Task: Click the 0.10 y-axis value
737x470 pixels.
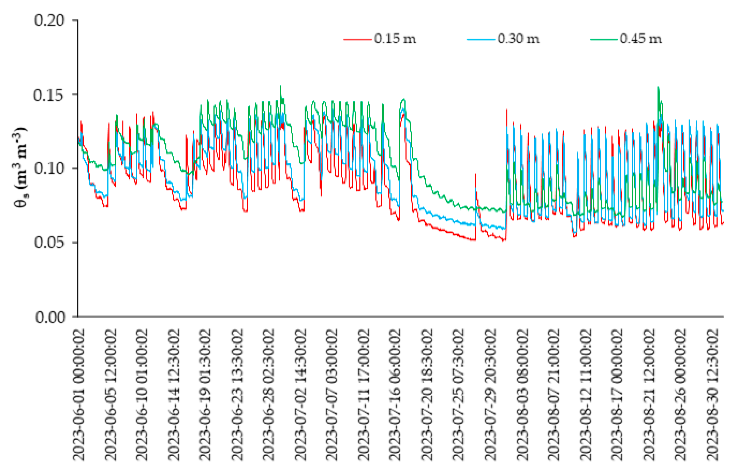Action: pyautogui.click(x=50, y=169)
